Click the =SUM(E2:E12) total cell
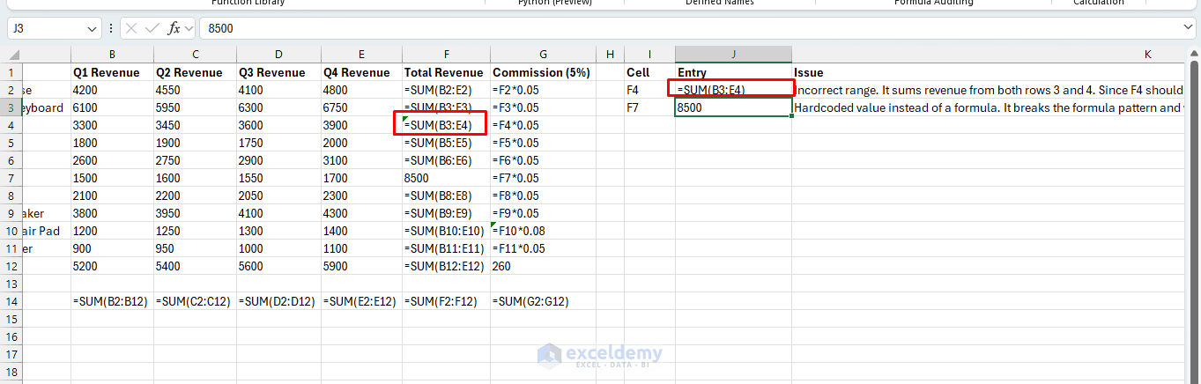Screen dimensions: 1201x384 (361, 301)
